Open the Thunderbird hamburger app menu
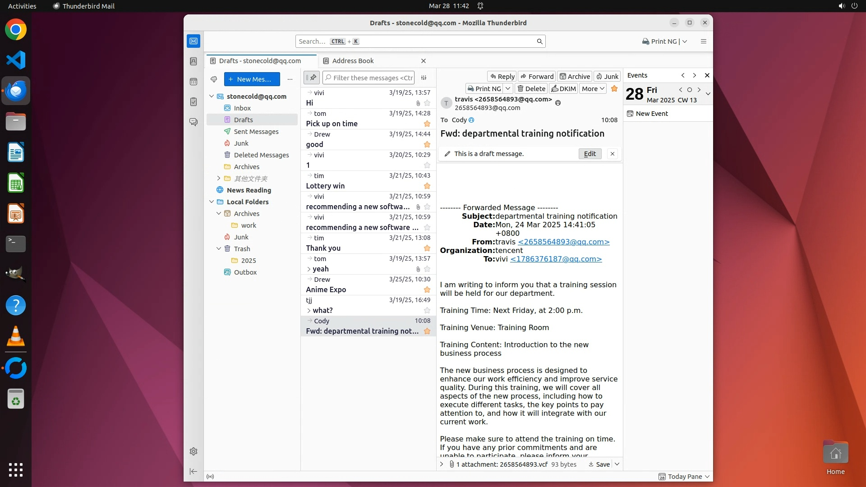 click(703, 41)
